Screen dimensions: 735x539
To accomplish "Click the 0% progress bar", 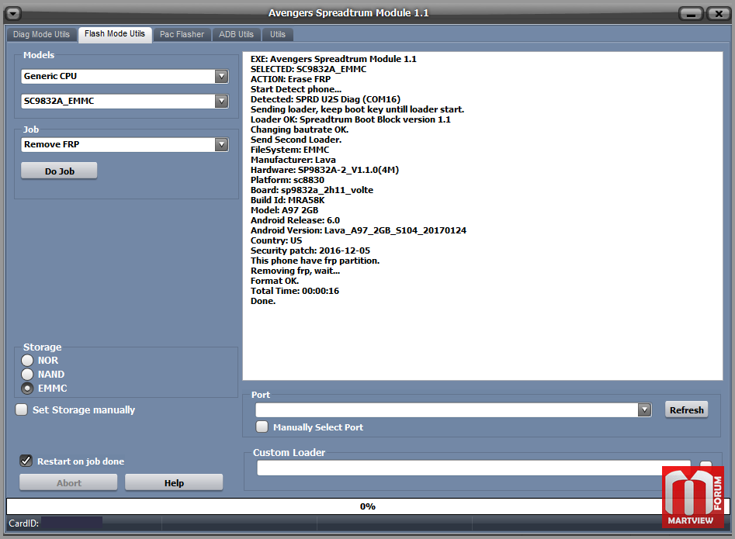I will click(x=368, y=506).
